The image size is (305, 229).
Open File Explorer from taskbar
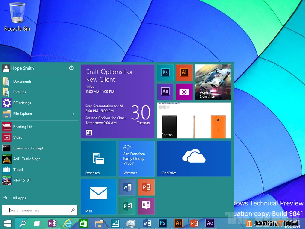[x=99, y=223]
